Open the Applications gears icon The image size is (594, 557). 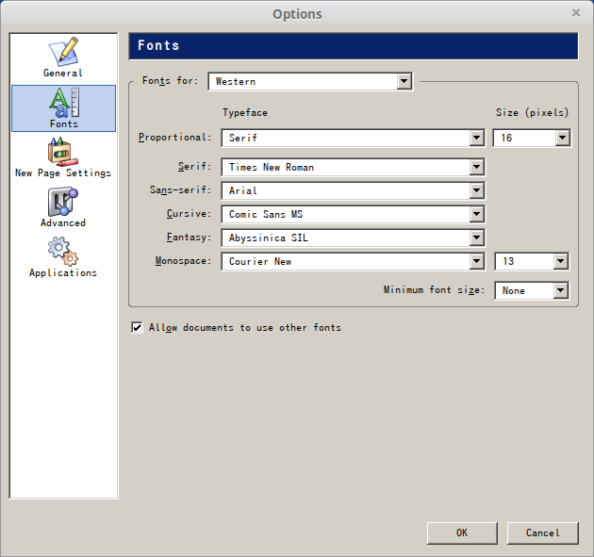point(63,252)
